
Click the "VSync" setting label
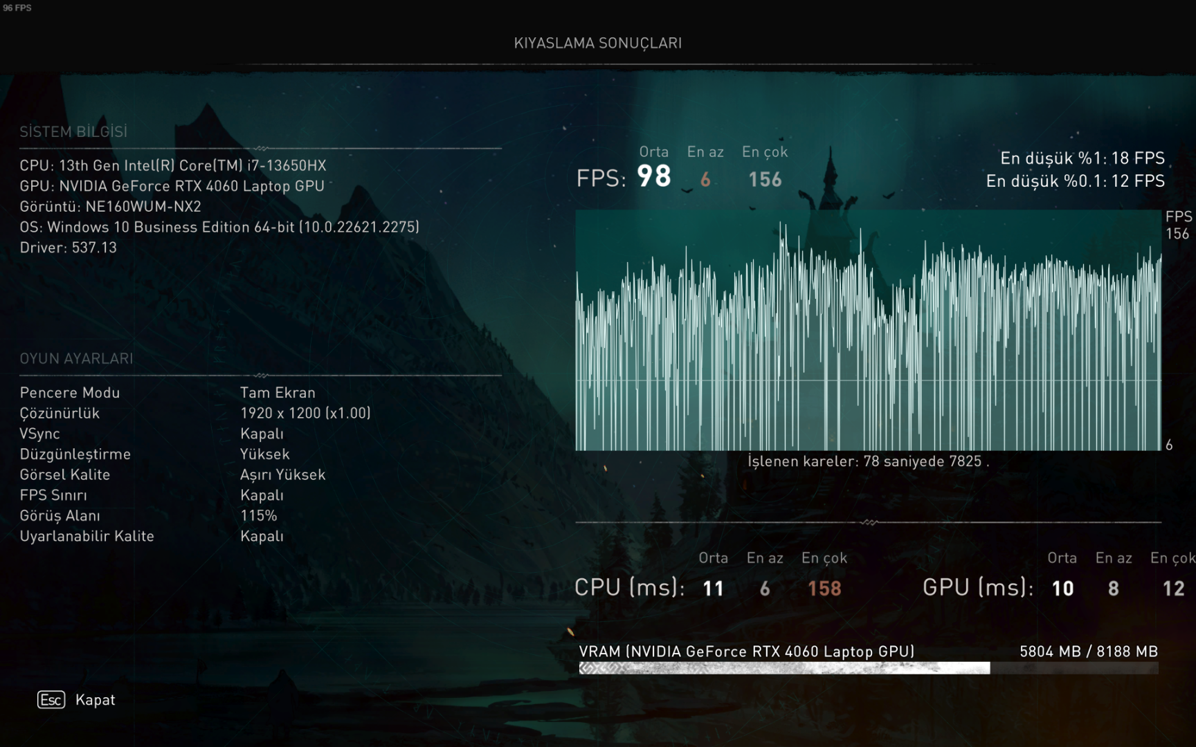click(40, 434)
